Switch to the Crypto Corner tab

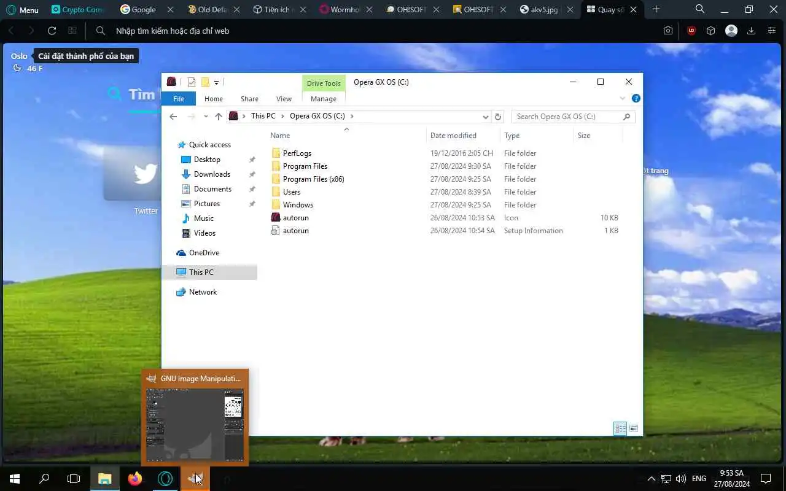(77, 10)
